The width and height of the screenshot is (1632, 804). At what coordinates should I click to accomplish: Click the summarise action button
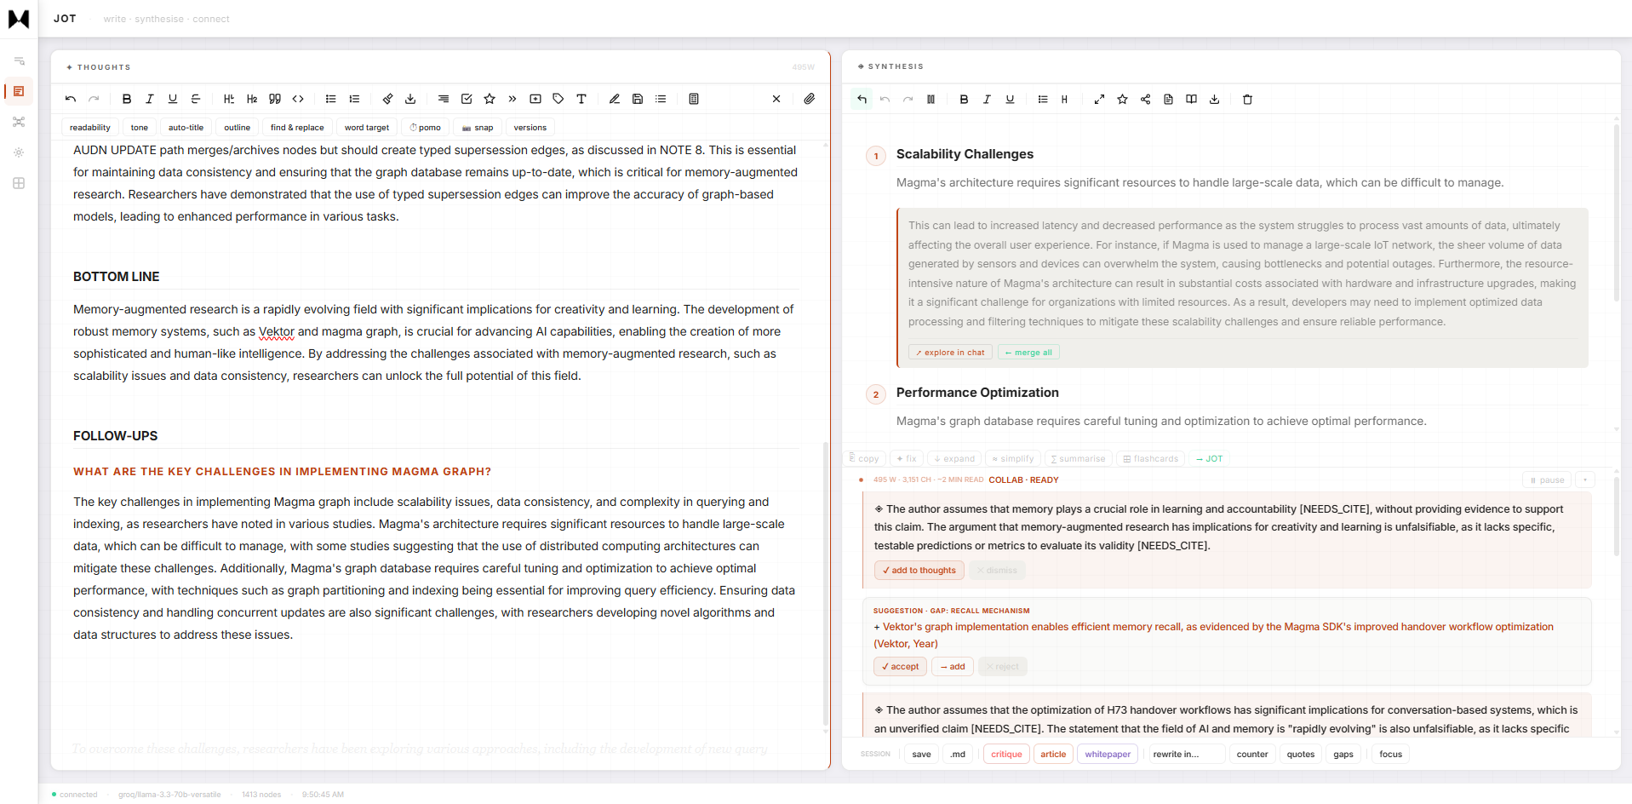point(1079,459)
